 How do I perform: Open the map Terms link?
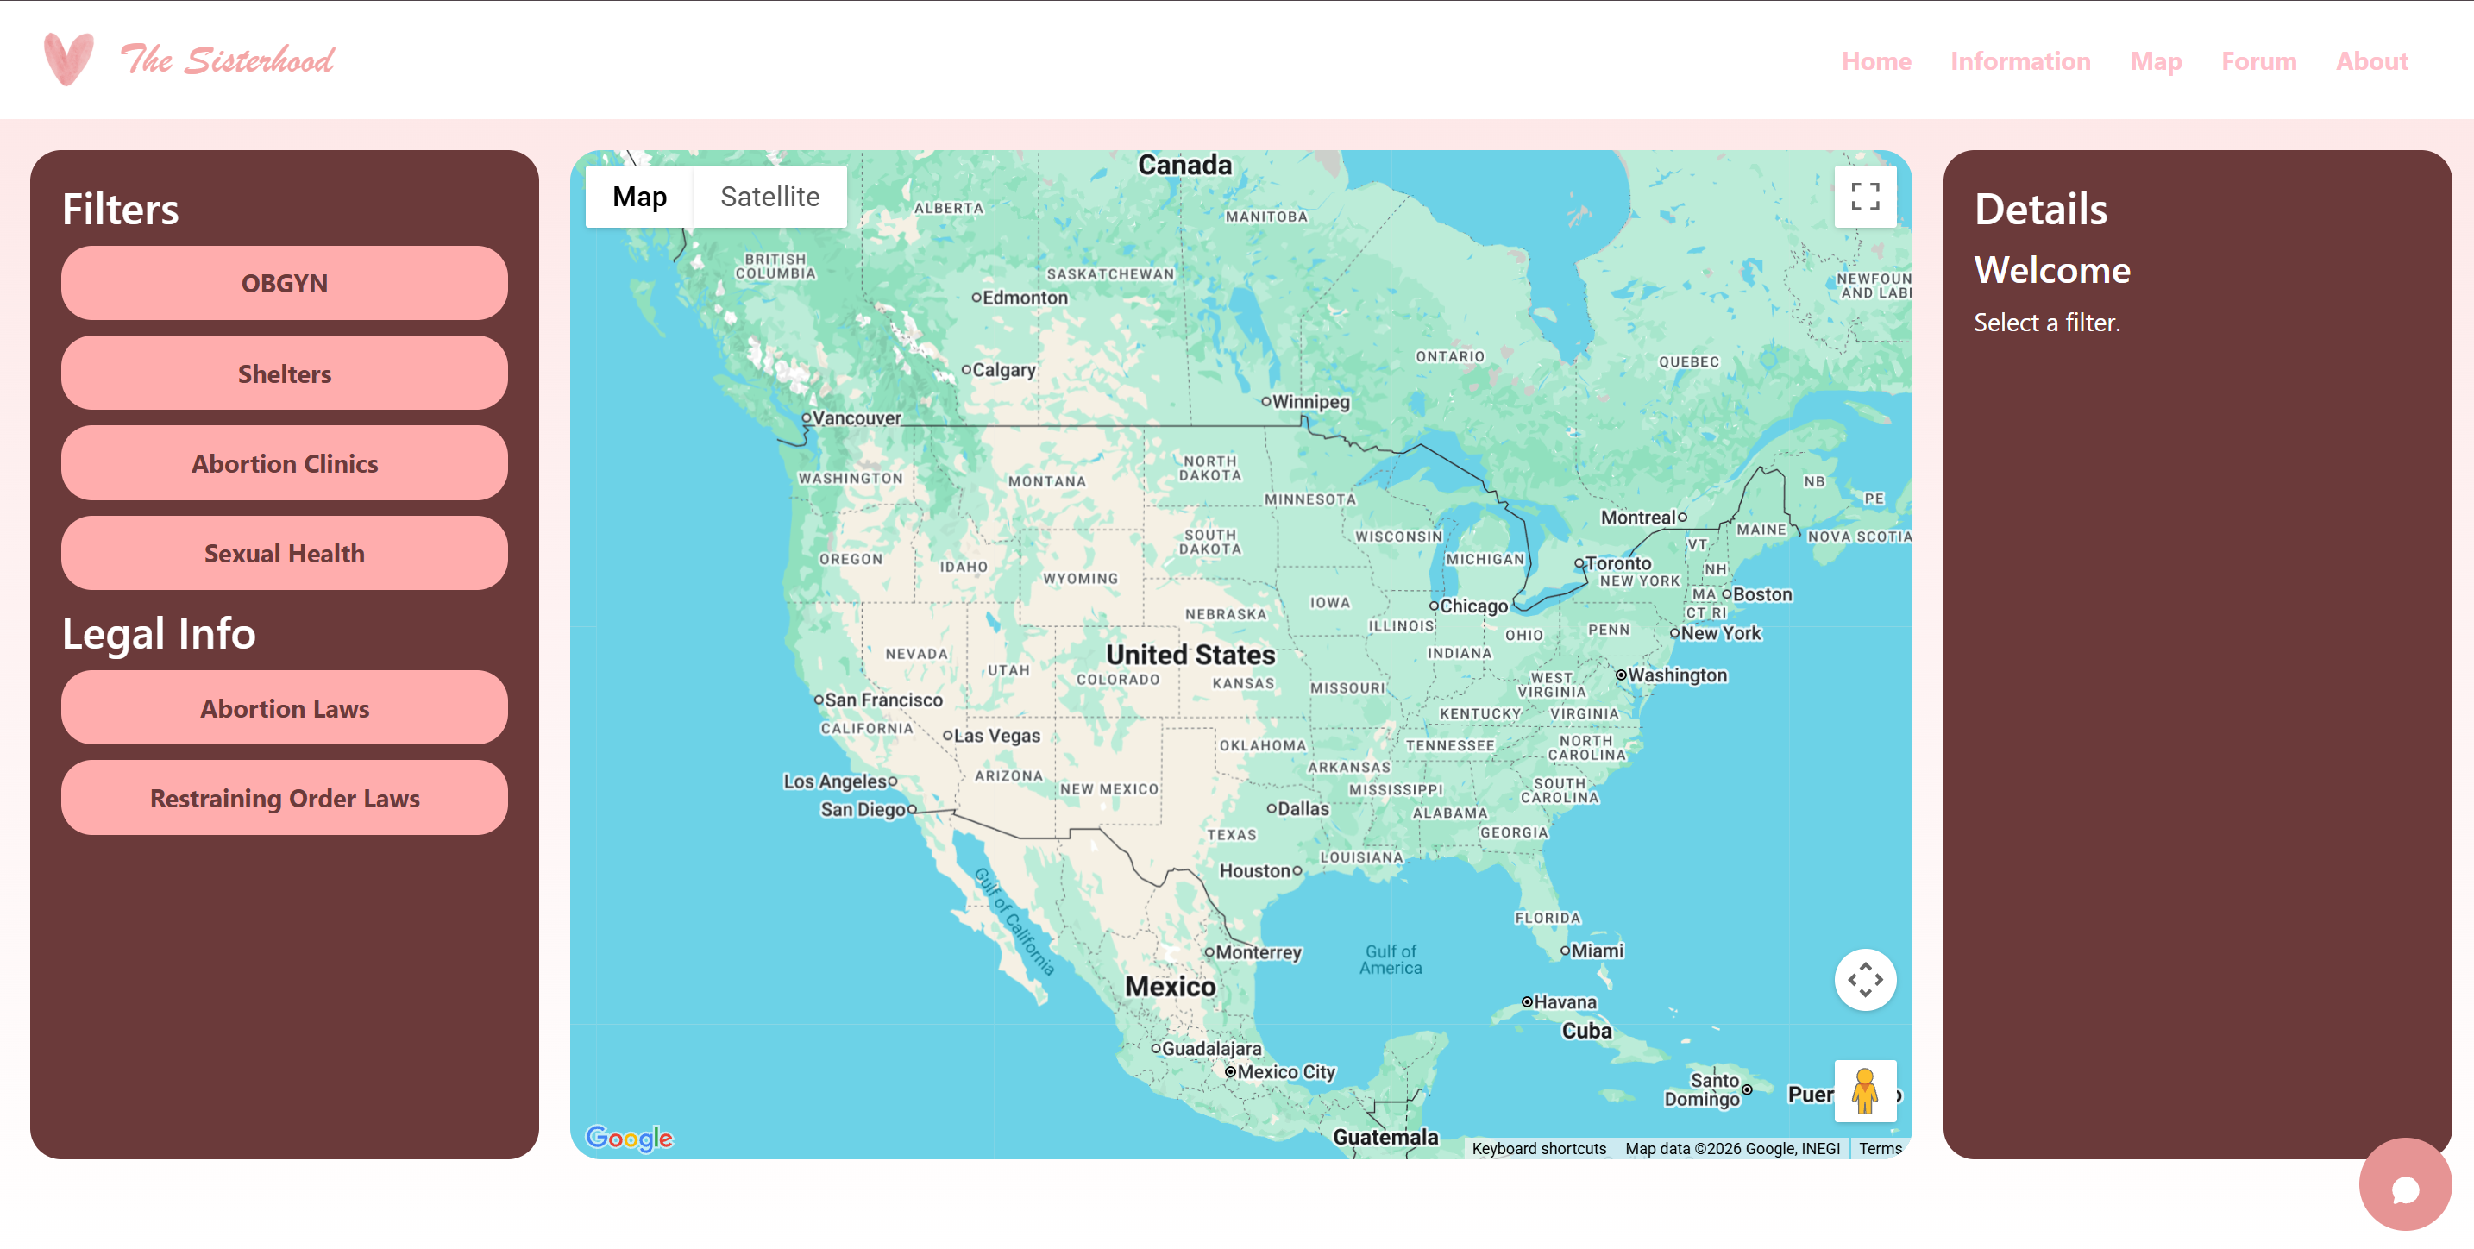(x=1880, y=1148)
